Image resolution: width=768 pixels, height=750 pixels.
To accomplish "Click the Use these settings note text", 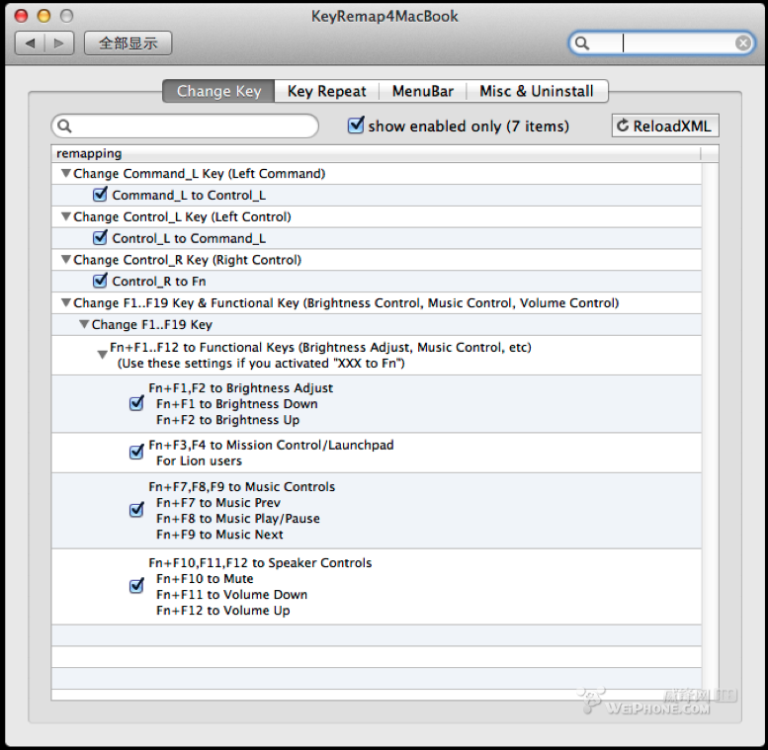I will click(261, 364).
